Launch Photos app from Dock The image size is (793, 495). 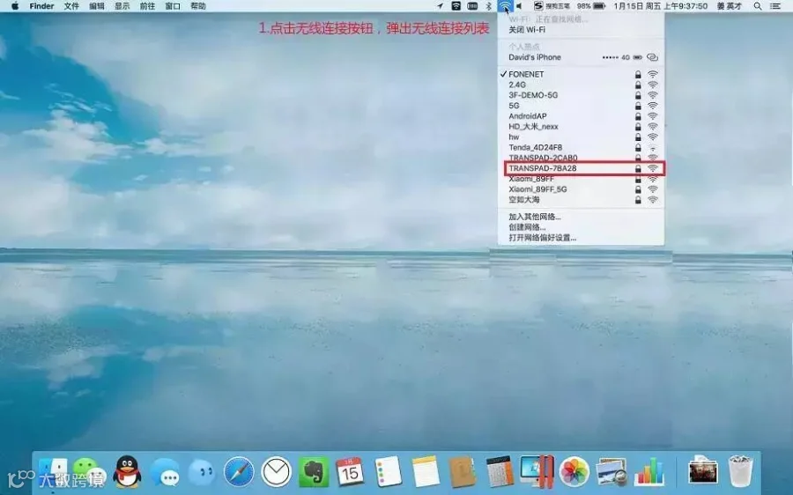574,472
